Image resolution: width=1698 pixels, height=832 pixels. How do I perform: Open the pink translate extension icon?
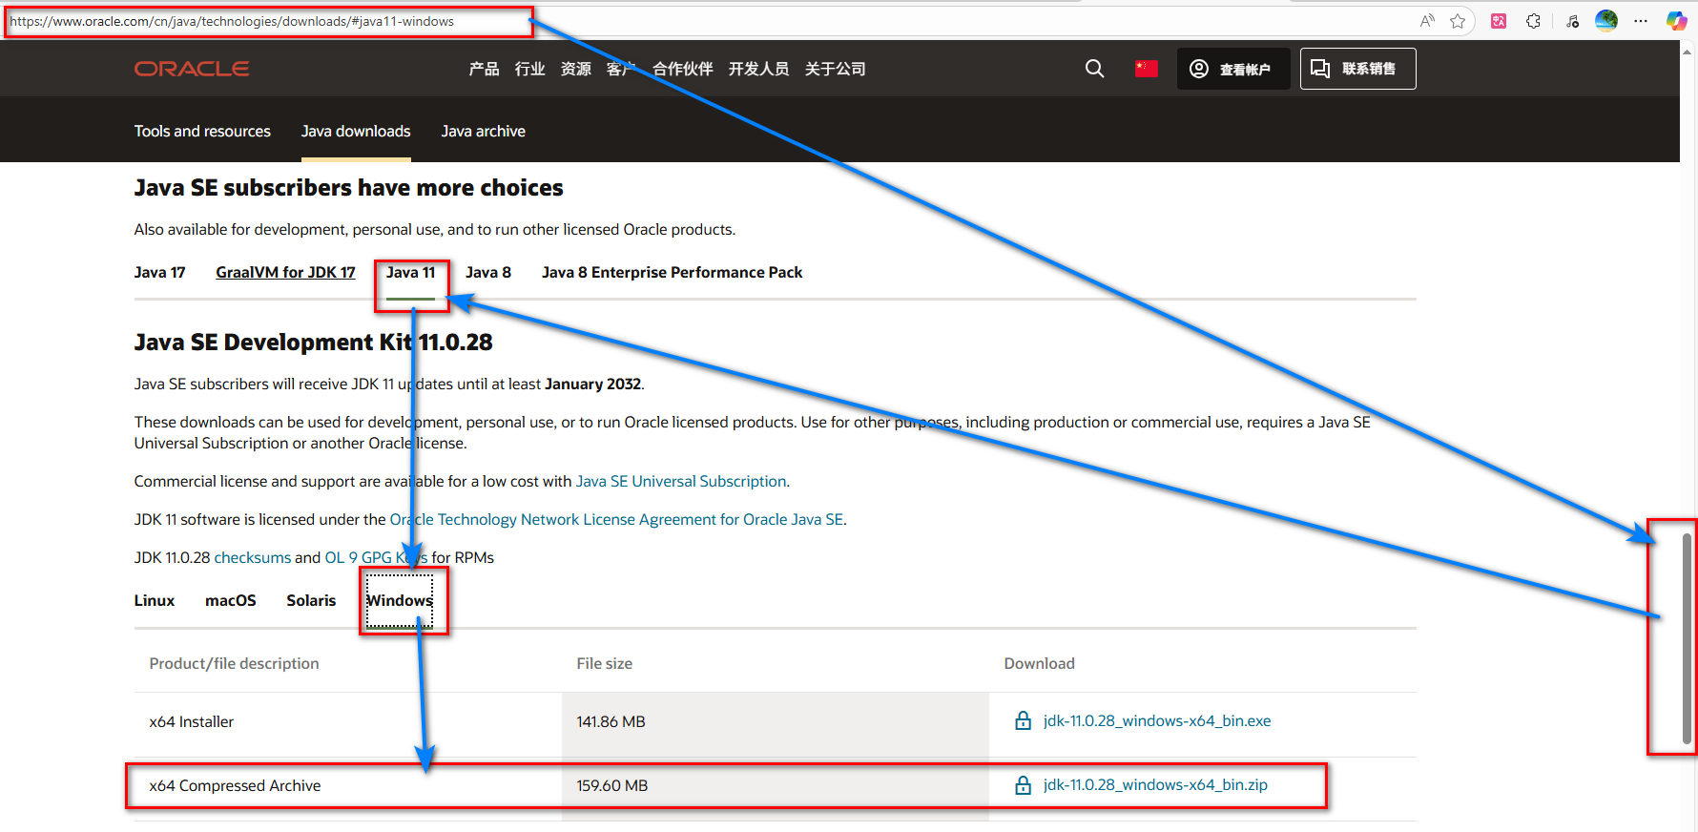(1499, 21)
